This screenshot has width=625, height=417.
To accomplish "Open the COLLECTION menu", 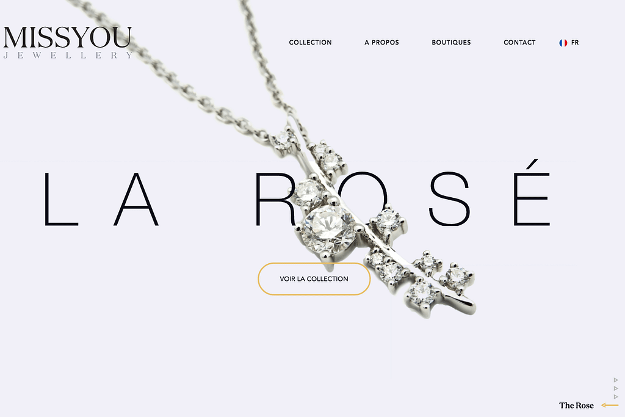I will click(x=310, y=42).
